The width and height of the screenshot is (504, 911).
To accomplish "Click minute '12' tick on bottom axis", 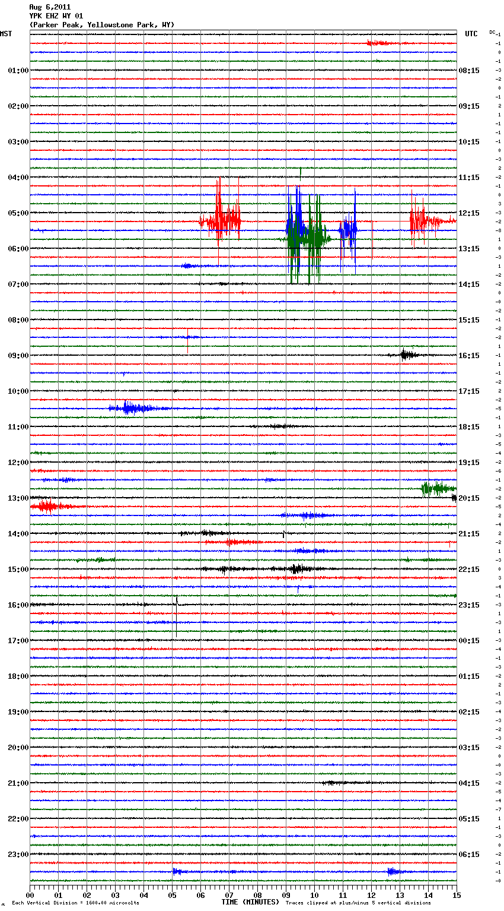I will pyautogui.click(x=371, y=895).
